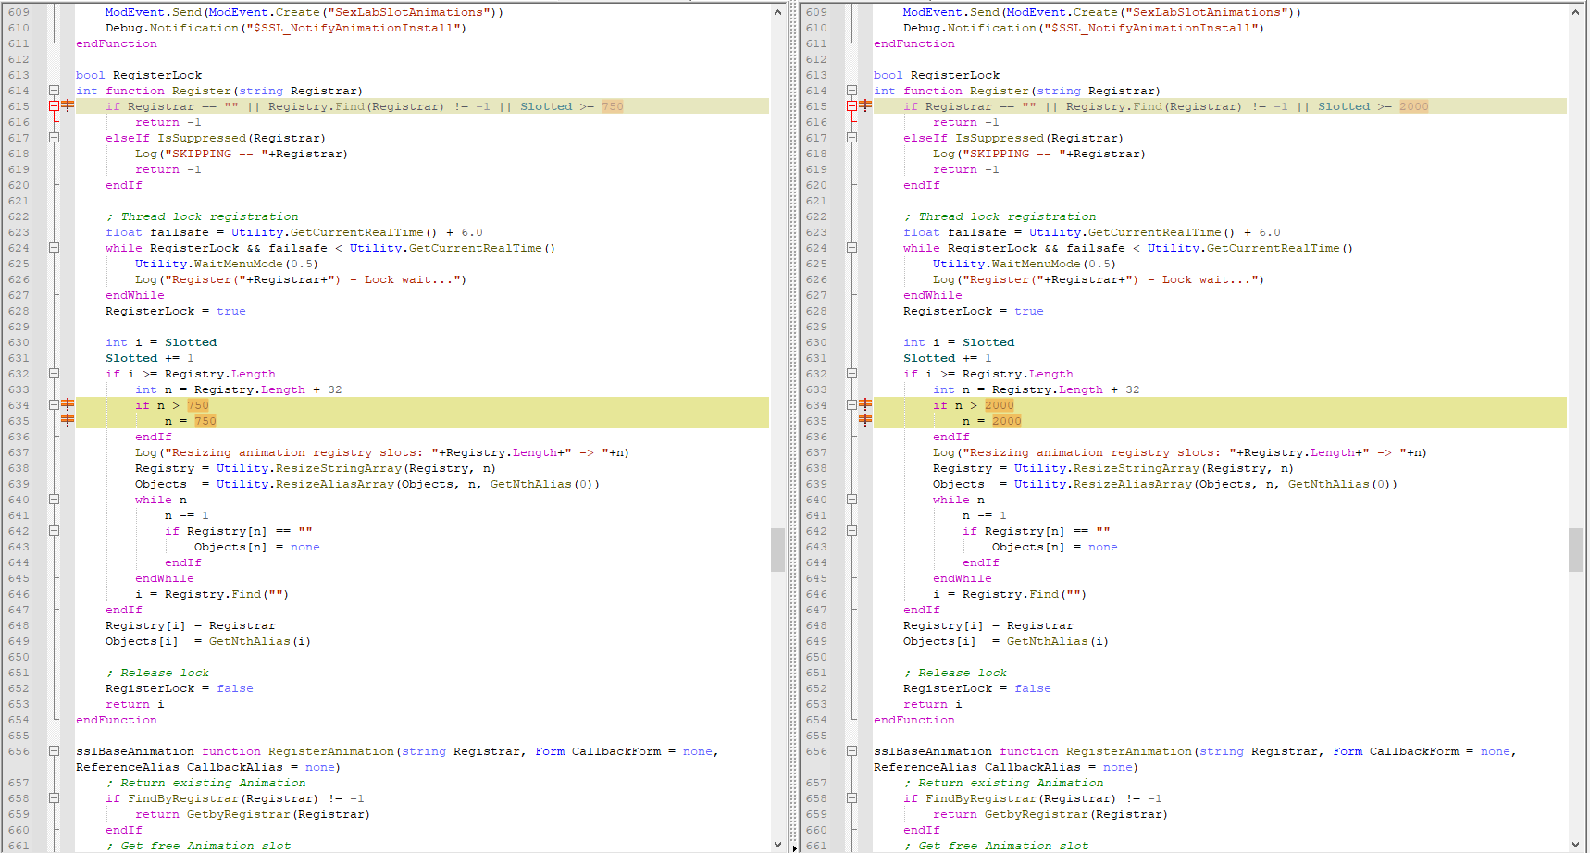The image size is (1590, 853).
Task: Collapse the elseIf fold at line 617, left pane
Action: coord(54,138)
